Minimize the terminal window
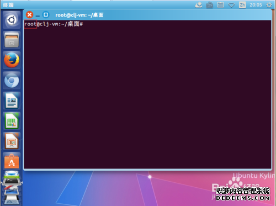This screenshot has width=276, height=206. (x=38, y=15)
